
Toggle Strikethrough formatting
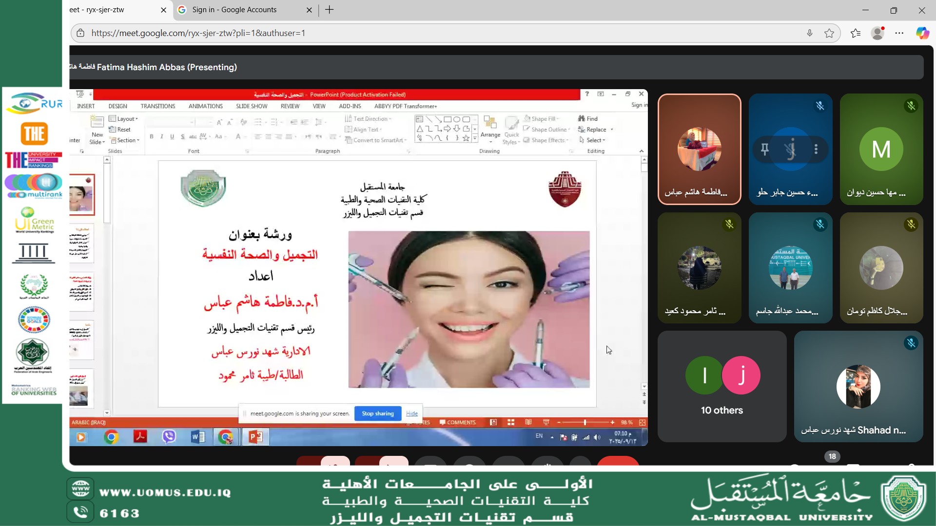[x=193, y=137]
